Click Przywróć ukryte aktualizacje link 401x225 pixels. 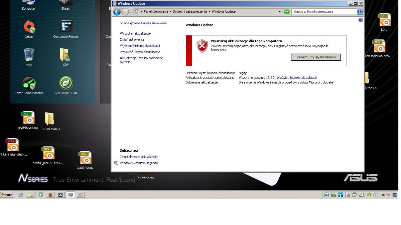pos(140,52)
